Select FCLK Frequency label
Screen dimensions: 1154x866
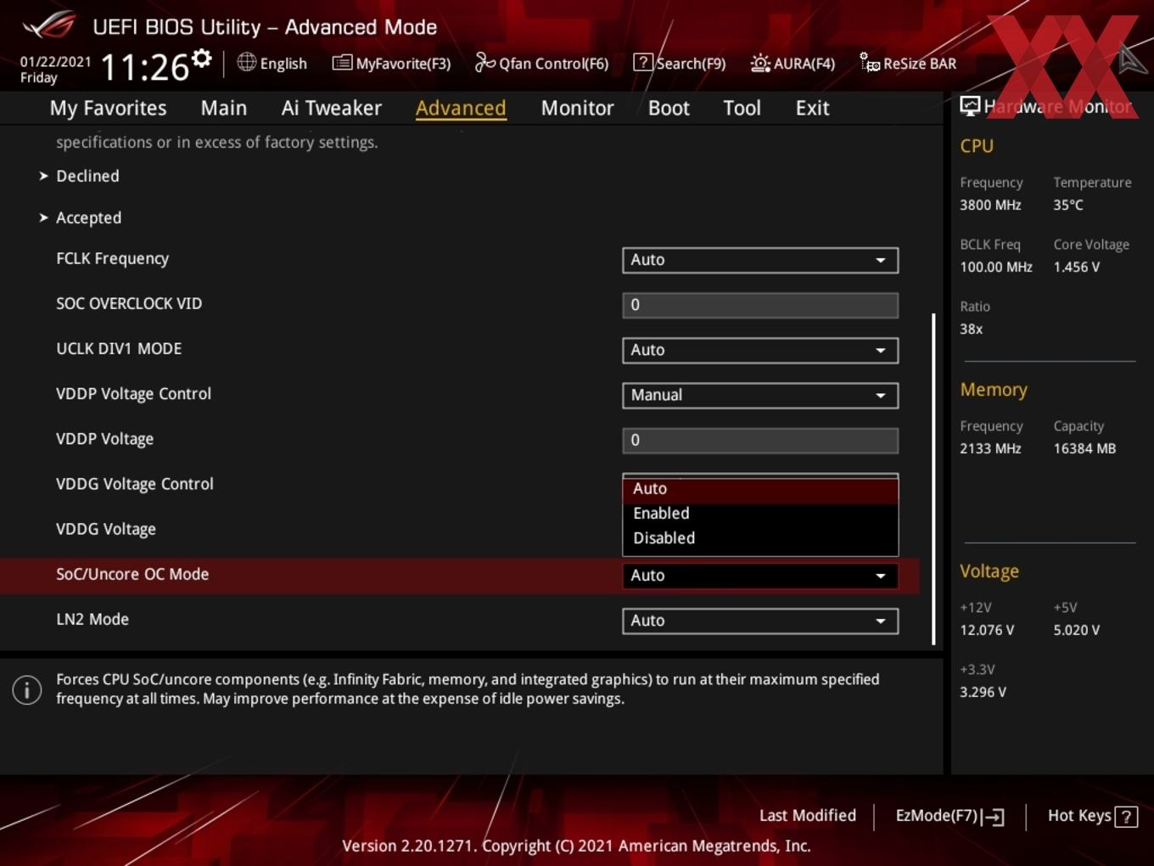(112, 258)
